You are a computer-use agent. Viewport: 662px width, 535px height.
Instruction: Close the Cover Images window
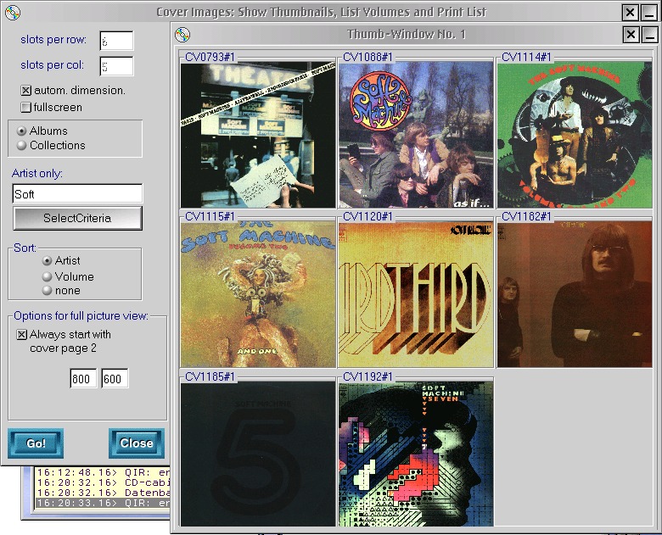coord(631,13)
